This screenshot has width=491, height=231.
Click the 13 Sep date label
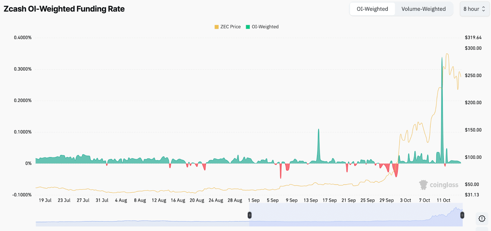[x=311, y=200]
